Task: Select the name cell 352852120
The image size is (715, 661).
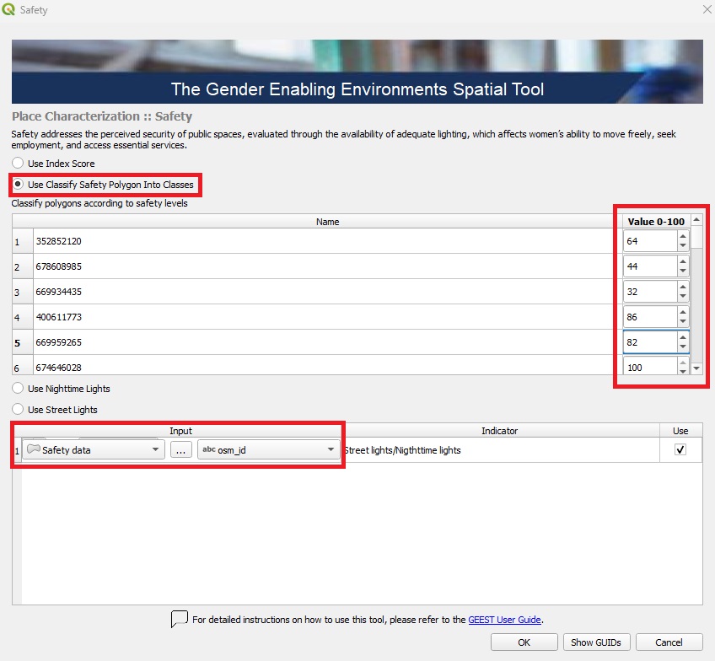Action: [x=328, y=240]
